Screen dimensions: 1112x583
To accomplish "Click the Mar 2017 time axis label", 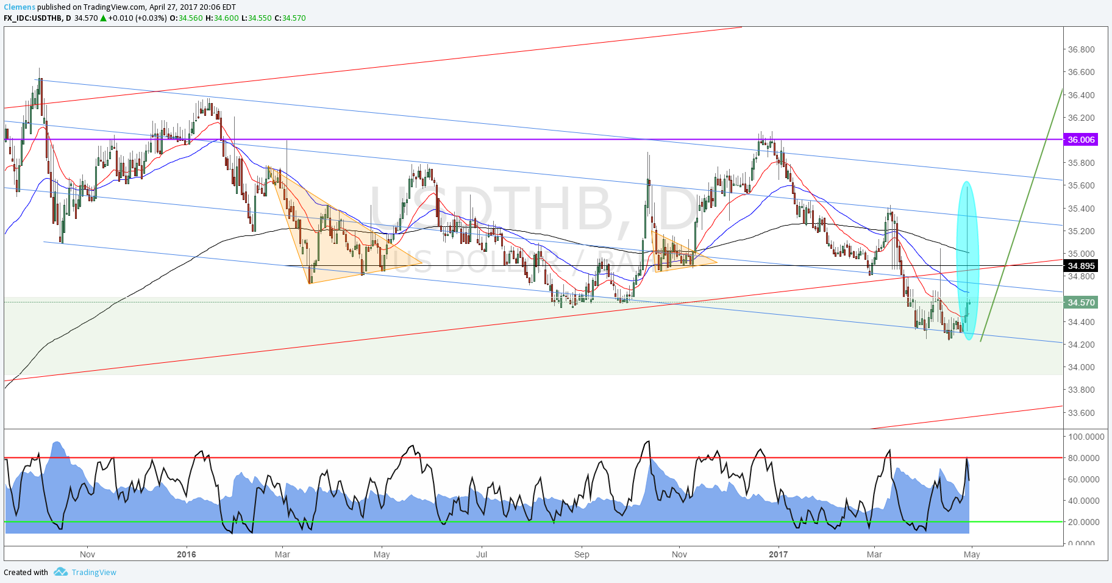I will 874,554.
